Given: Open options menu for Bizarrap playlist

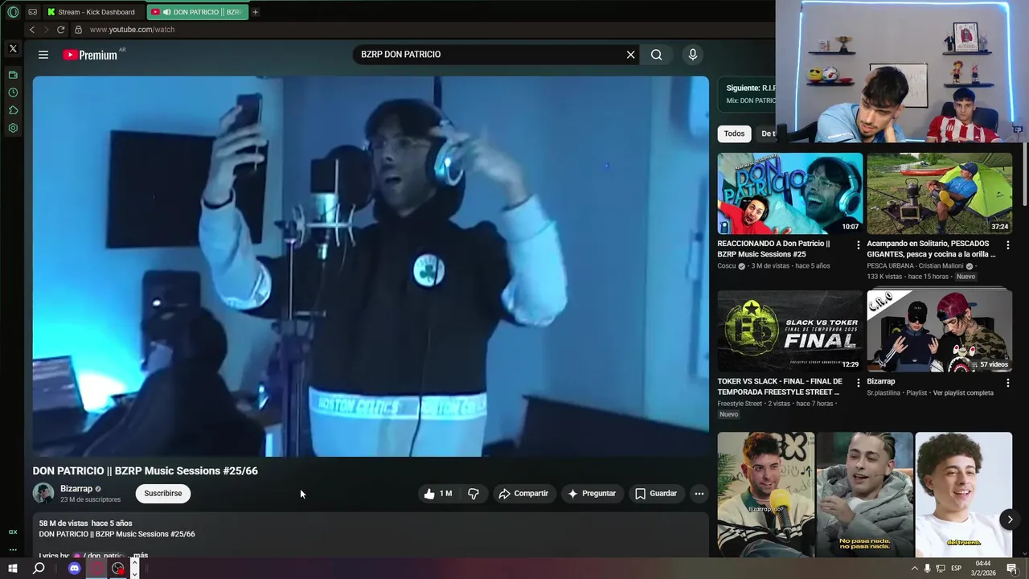Looking at the screenshot, I should tap(1008, 383).
